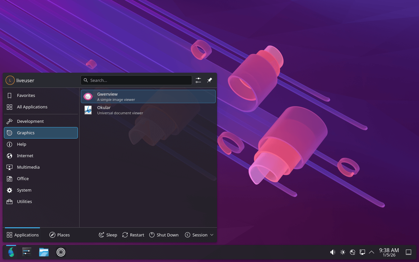This screenshot has height=262, width=419.
Task: Open the configure launcher sliders icon
Action: click(x=198, y=80)
